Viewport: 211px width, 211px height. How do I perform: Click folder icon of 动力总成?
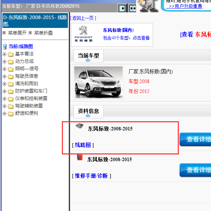pos(11,62)
